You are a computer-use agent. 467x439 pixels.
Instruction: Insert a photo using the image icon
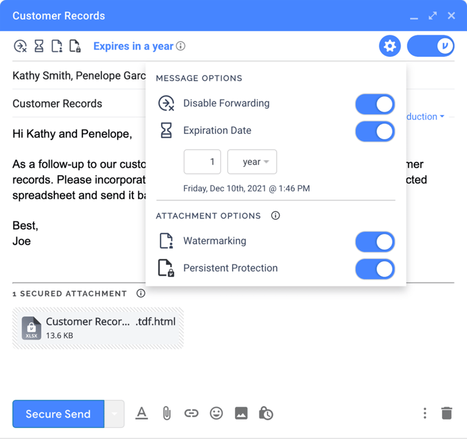pos(241,413)
